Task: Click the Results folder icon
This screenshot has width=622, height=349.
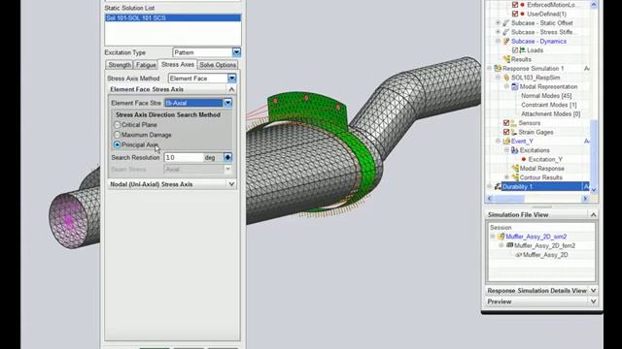Action: (506, 59)
